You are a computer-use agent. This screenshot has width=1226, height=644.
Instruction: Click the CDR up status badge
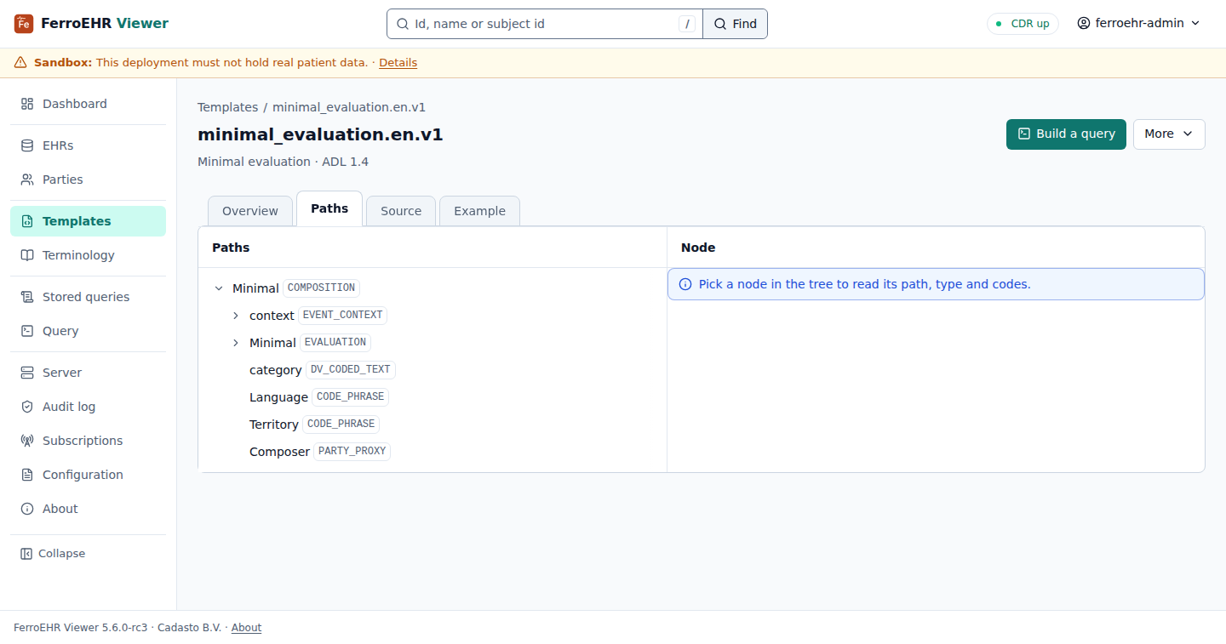(x=1023, y=24)
